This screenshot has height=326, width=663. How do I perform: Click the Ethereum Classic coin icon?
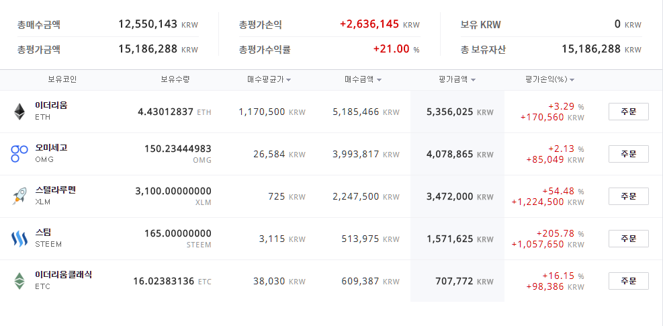(19, 281)
